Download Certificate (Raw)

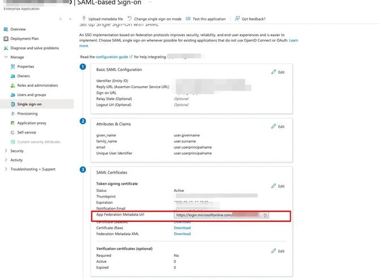click(x=182, y=228)
